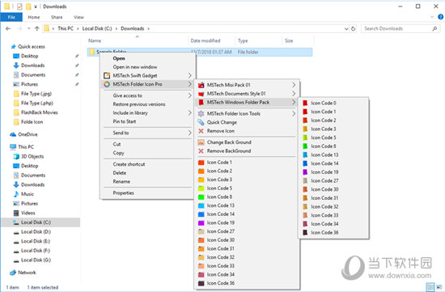Open the address bar history dropdown

tap(346, 28)
